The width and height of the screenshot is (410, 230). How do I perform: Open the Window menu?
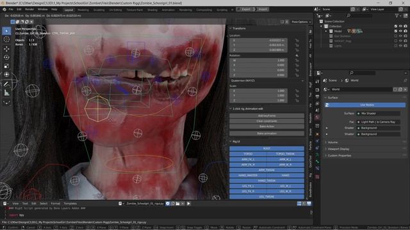click(43, 10)
